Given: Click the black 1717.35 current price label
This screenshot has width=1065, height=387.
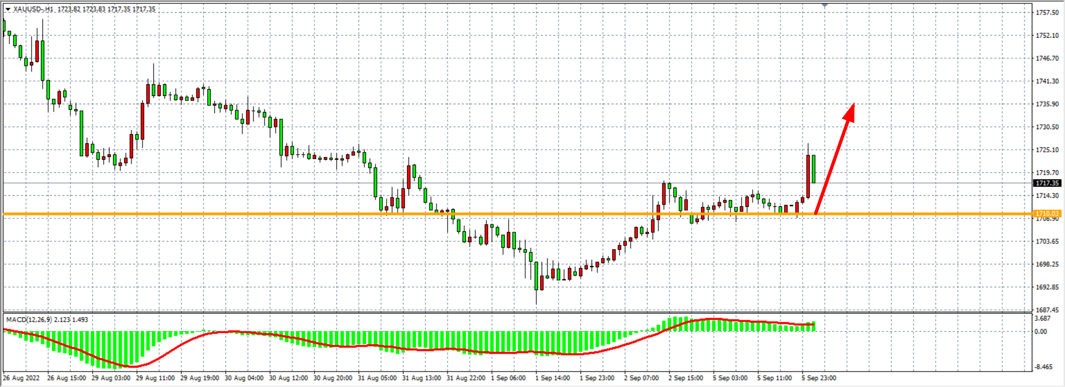Looking at the screenshot, I should coord(1047,183).
